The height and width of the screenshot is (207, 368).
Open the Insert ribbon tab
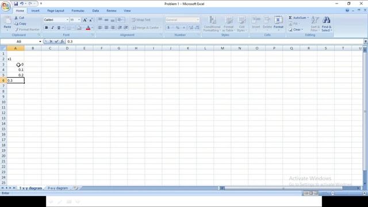tap(35, 11)
